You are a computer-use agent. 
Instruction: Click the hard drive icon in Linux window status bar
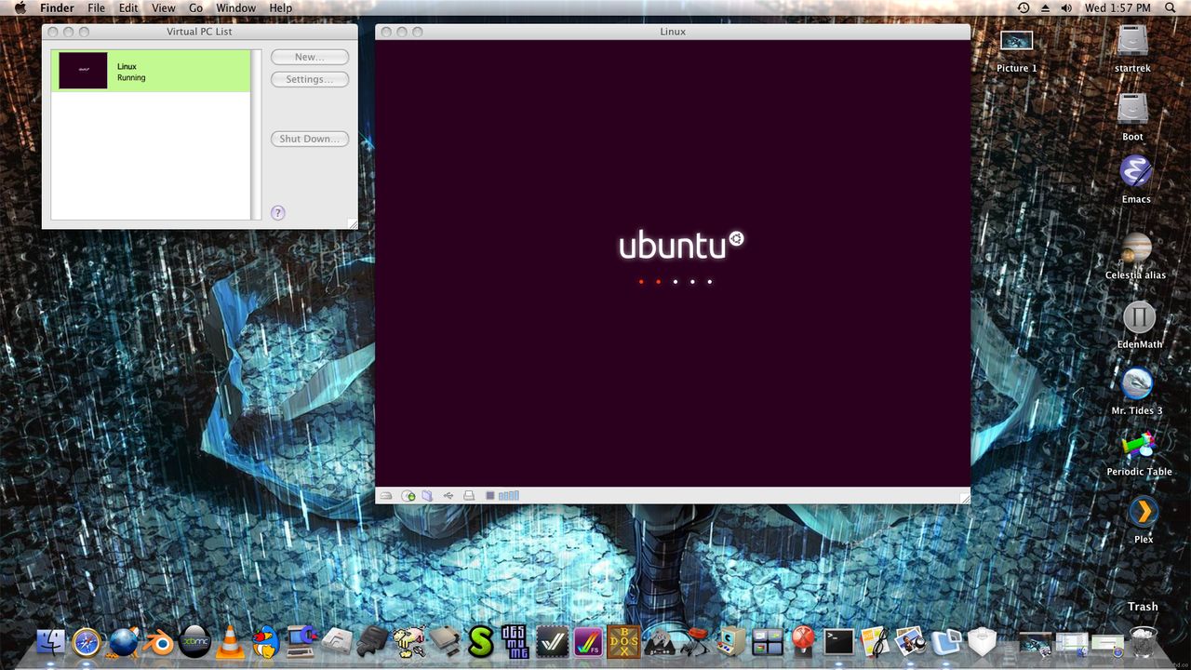[386, 496]
